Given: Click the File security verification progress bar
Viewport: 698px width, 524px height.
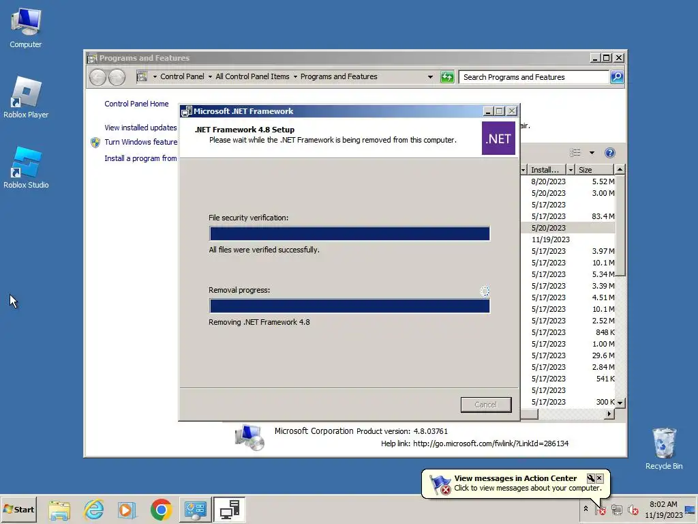Looking at the screenshot, I should coord(350,233).
